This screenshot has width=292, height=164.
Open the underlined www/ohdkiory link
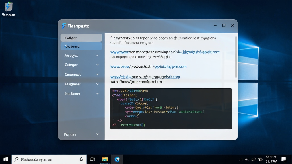pyautogui.click(x=145, y=77)
